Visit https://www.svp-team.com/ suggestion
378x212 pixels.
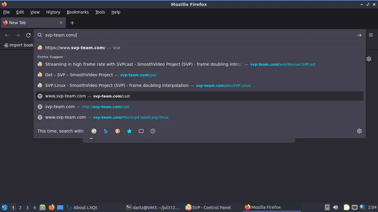[200, 48]
